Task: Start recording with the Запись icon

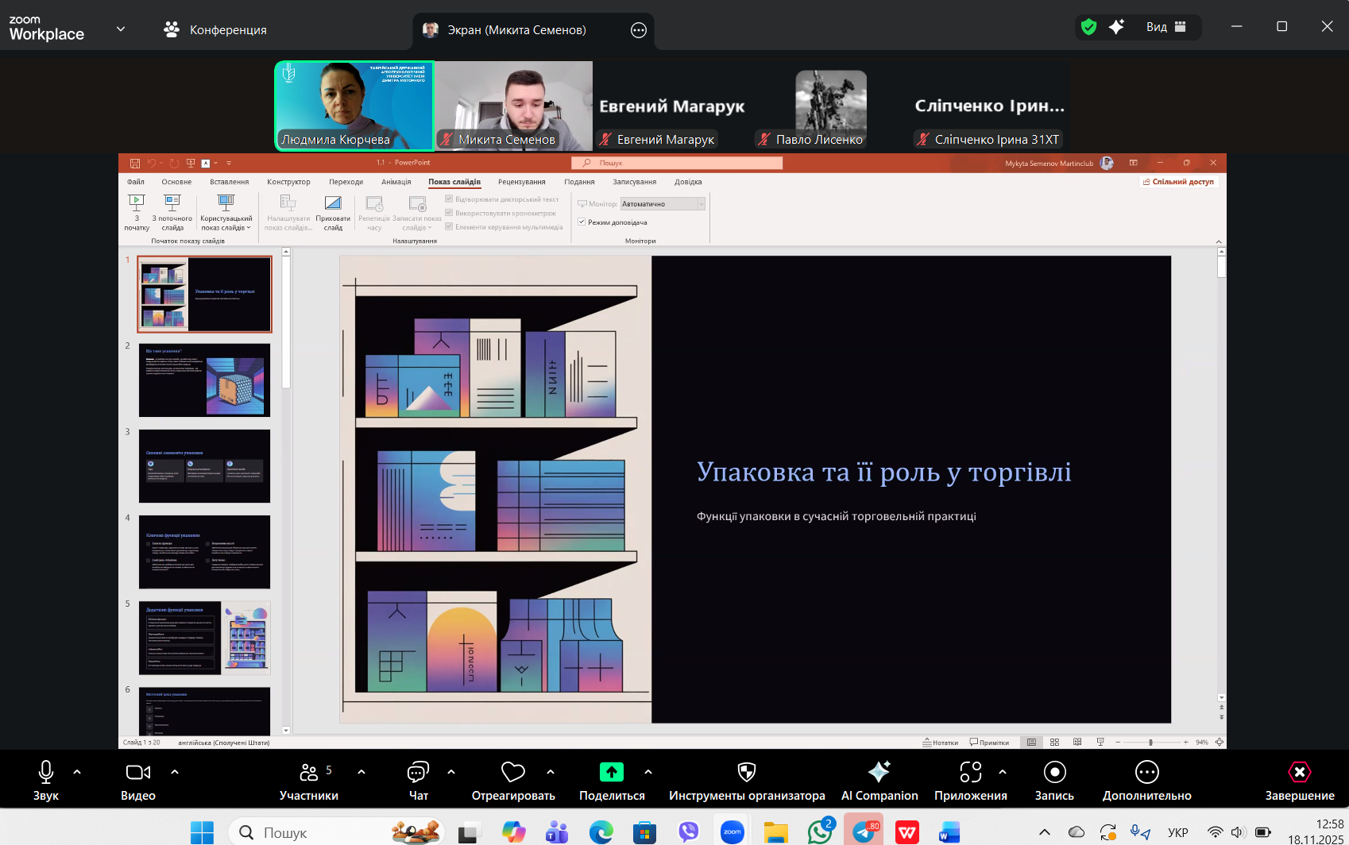Action: [x=1054, y=772]
